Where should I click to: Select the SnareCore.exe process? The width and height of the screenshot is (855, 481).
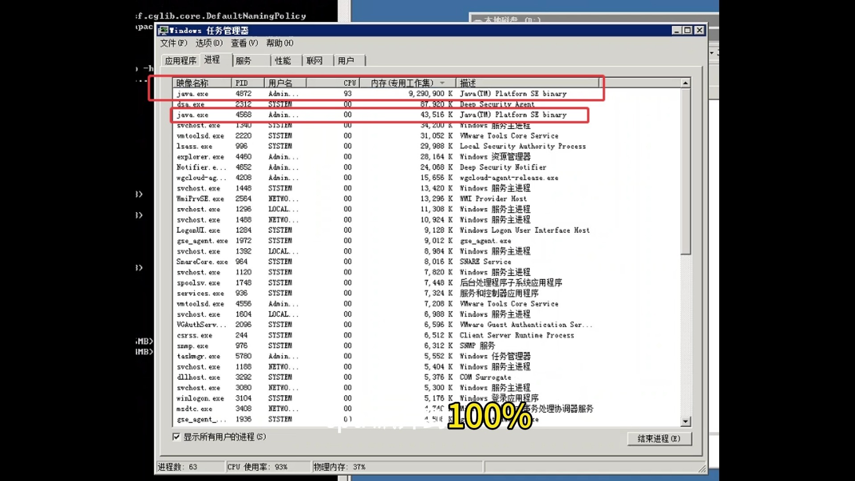tap(387, 262)
